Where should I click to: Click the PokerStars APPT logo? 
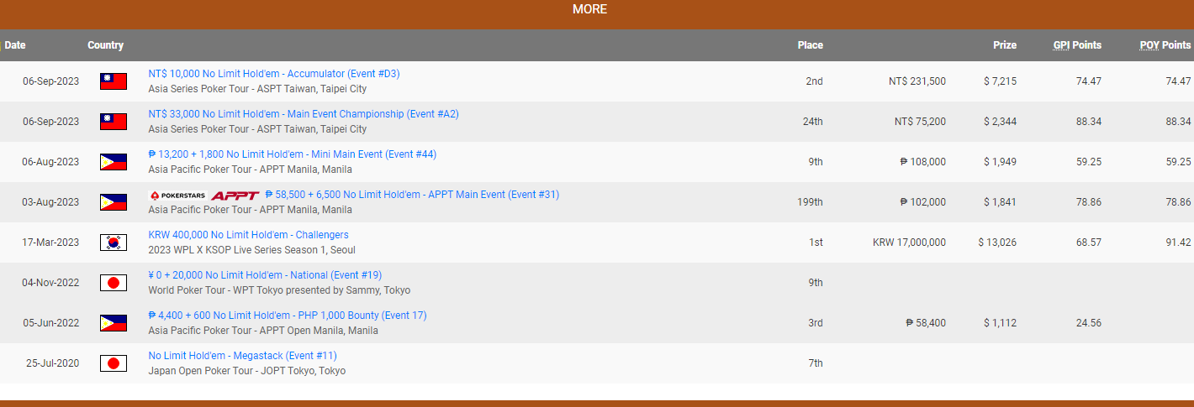pos(203,196)
